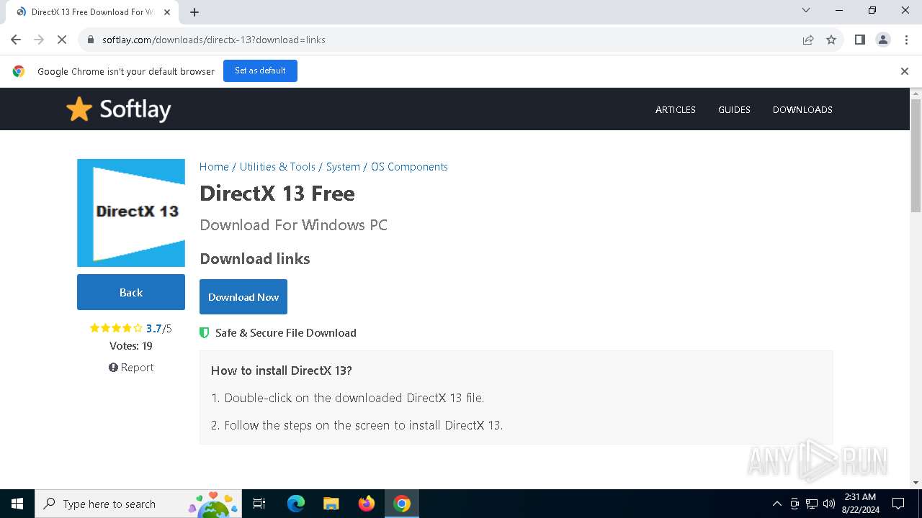
Task: Click the Chrome taskbar icon
Action: click(402, 504)
